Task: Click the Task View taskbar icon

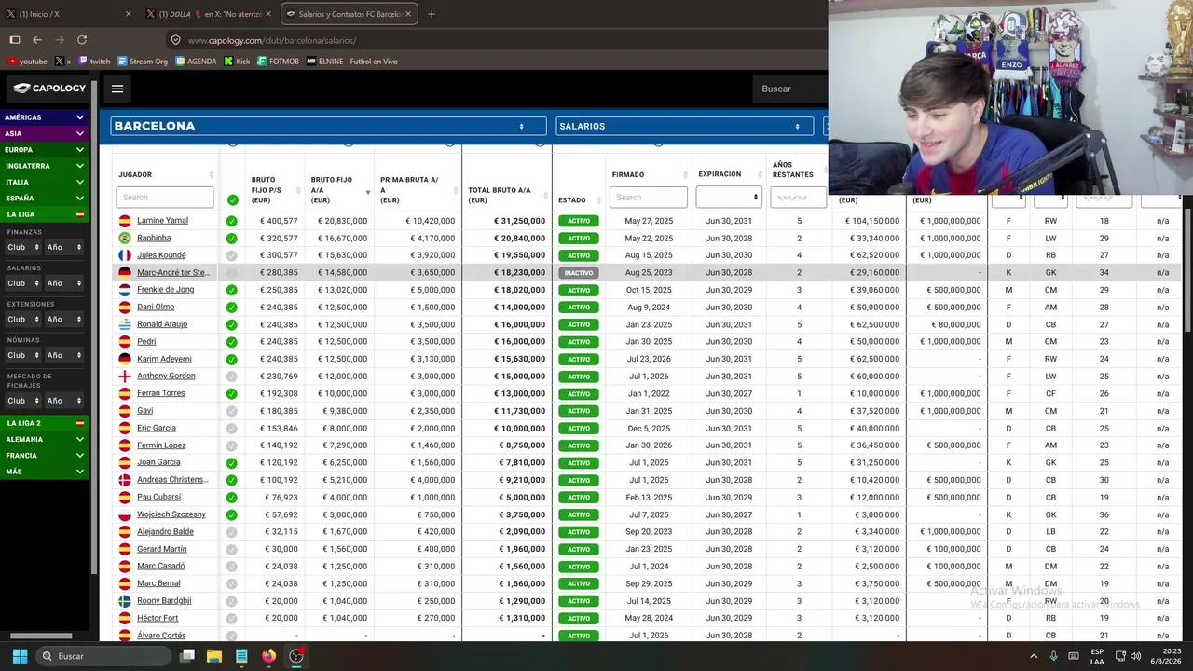Action: coord(187,656)
